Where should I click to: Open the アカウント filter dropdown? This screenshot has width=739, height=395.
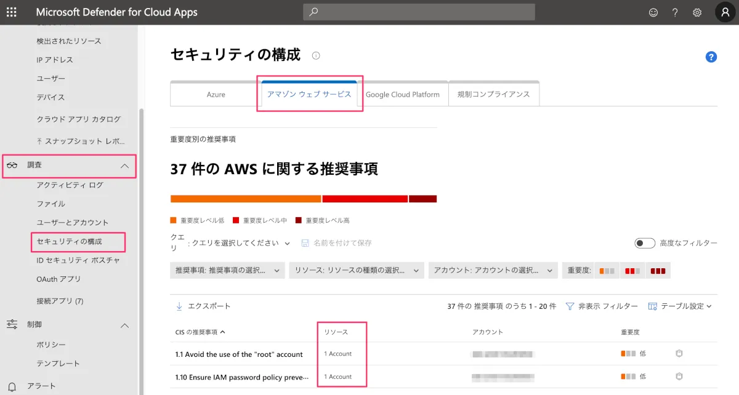493,271
